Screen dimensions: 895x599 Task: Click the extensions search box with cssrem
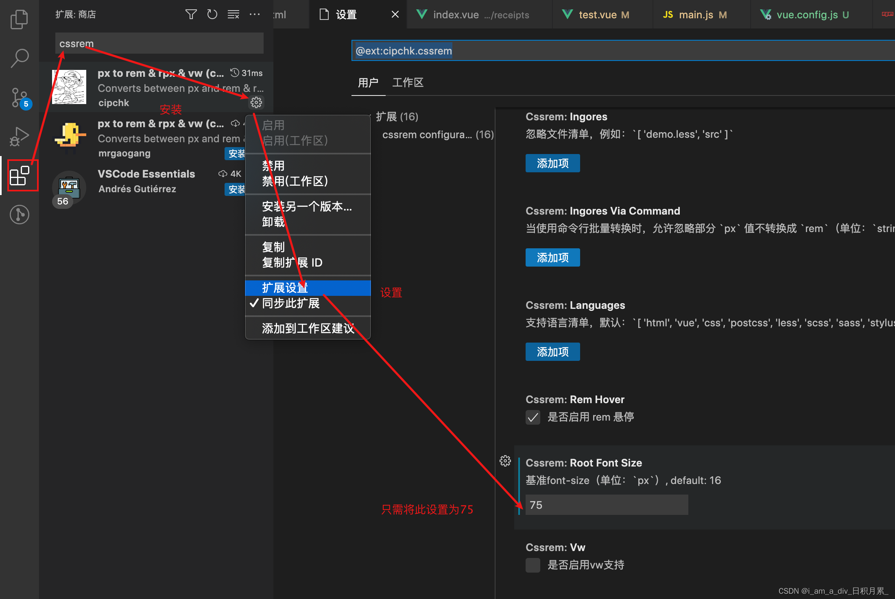[159, 43]
